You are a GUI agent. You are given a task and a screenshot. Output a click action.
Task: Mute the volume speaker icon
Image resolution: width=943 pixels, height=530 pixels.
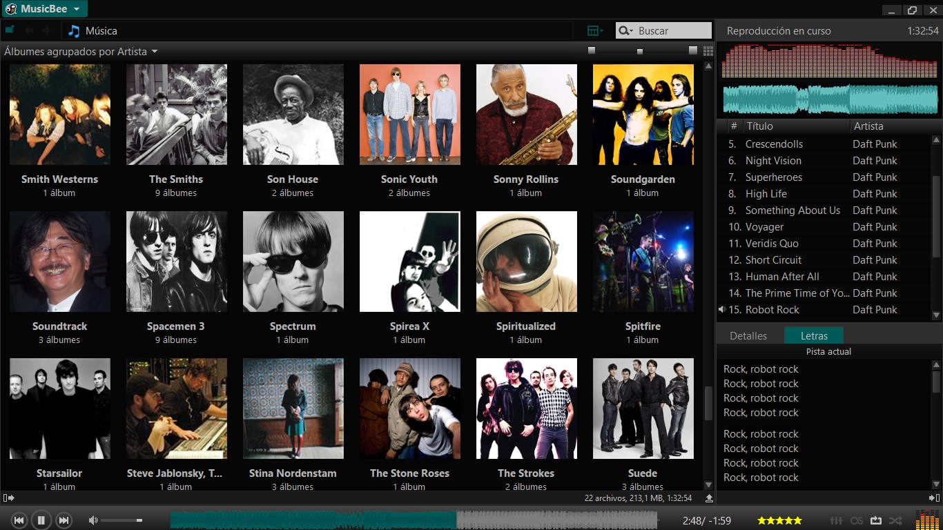(93, 520)
